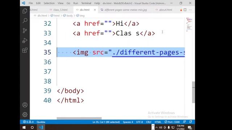Click the feedback icon in status bar
This screenshot has width=232, height=130.
[x=185, y=122]
